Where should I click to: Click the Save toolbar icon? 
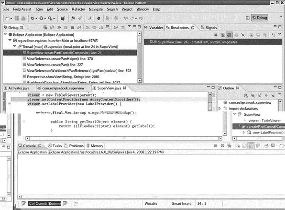[17, 18]
